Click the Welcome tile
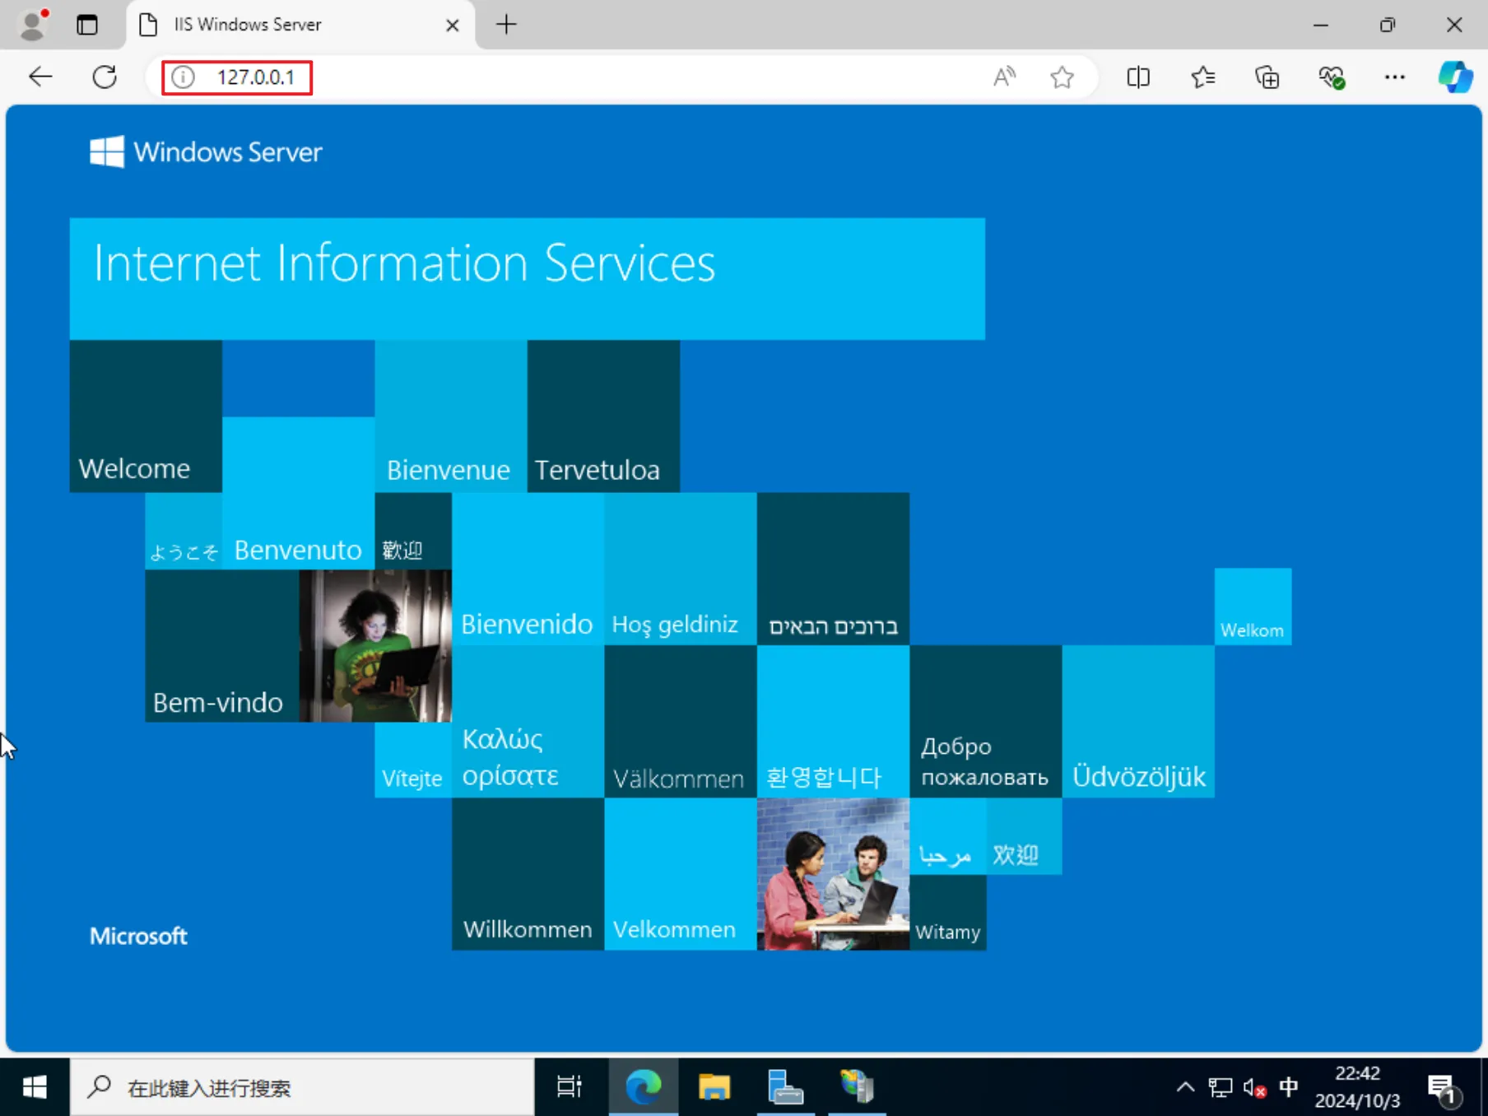The image size is (1488, 1116). (x=146, y=416)
